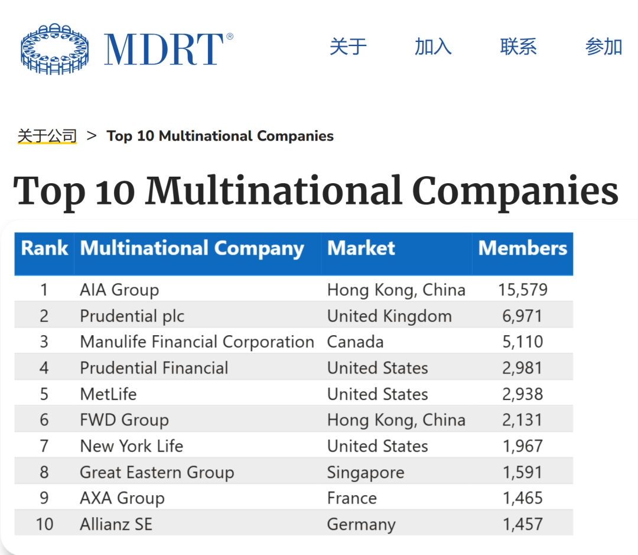Select the 联系 menu item

coord(518,47)
